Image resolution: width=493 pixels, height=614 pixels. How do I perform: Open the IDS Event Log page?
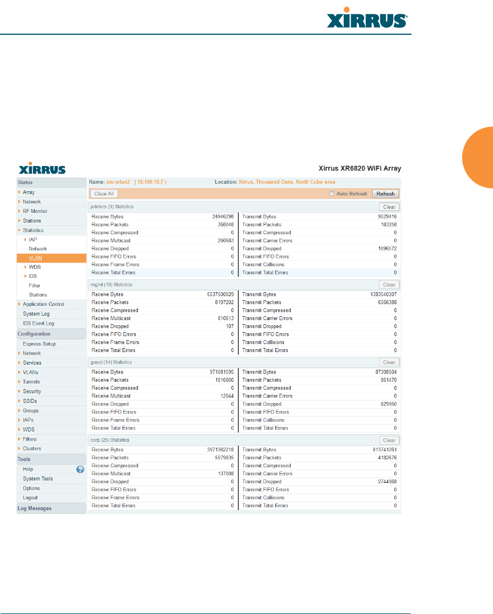38,324
